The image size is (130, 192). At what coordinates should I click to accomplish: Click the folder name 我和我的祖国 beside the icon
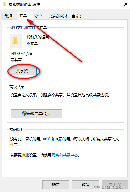38,37
